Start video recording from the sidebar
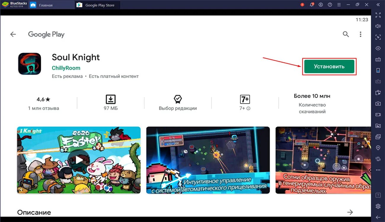 click(378, 115)
